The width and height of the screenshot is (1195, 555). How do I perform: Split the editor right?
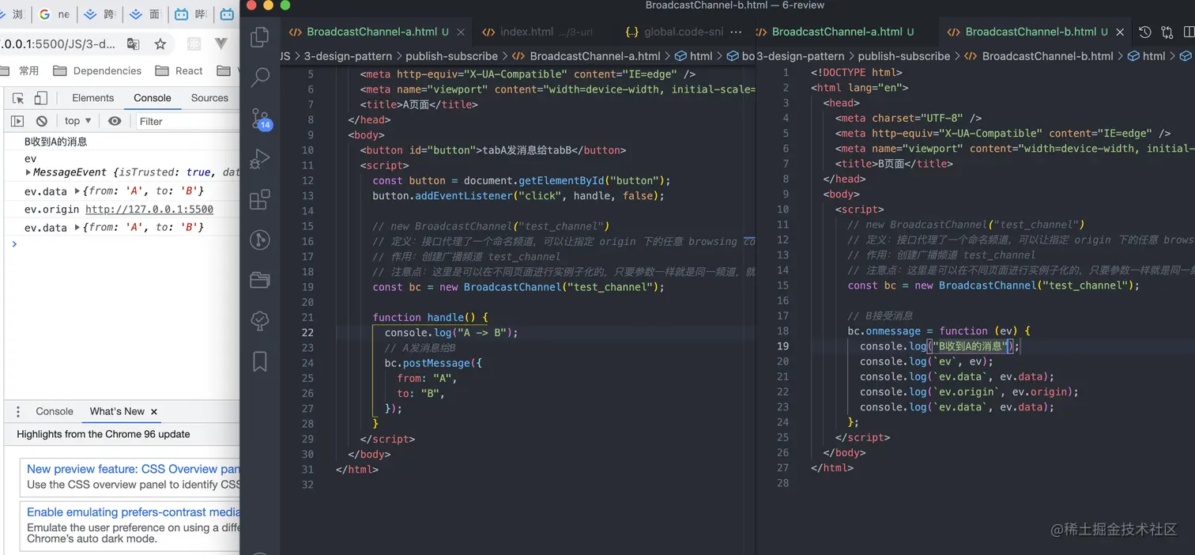1189,32
